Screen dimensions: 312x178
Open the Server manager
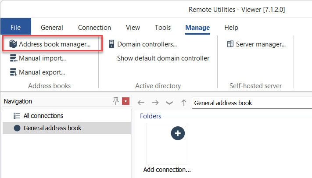pos(256,44)
